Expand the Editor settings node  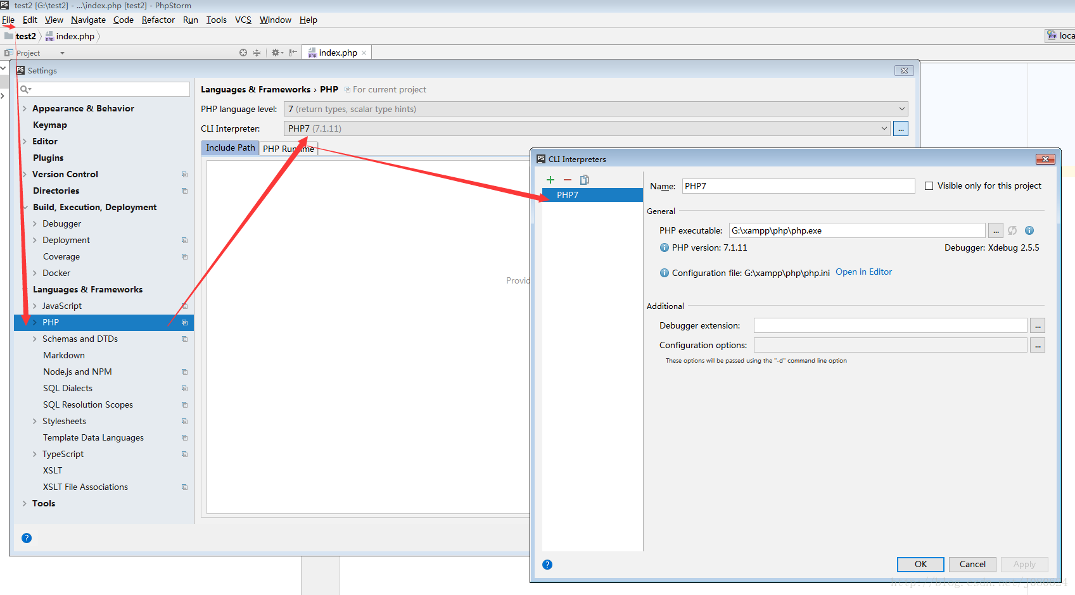click(25, 142)
